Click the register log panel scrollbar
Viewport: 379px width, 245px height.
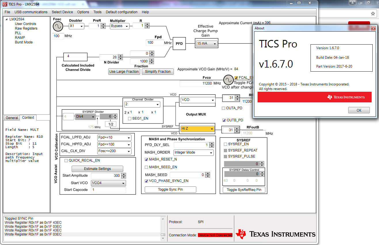tap(163, 229)
